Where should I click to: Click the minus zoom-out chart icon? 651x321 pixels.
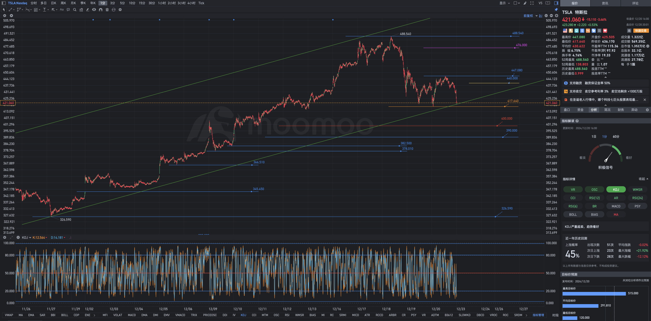[x=551, y=16]
